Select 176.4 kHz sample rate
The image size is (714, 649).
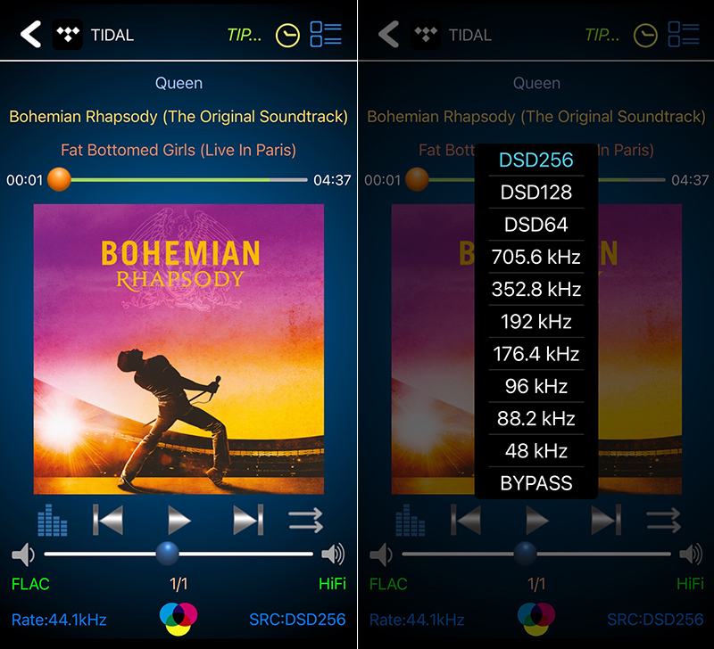[x=536, y=354]
